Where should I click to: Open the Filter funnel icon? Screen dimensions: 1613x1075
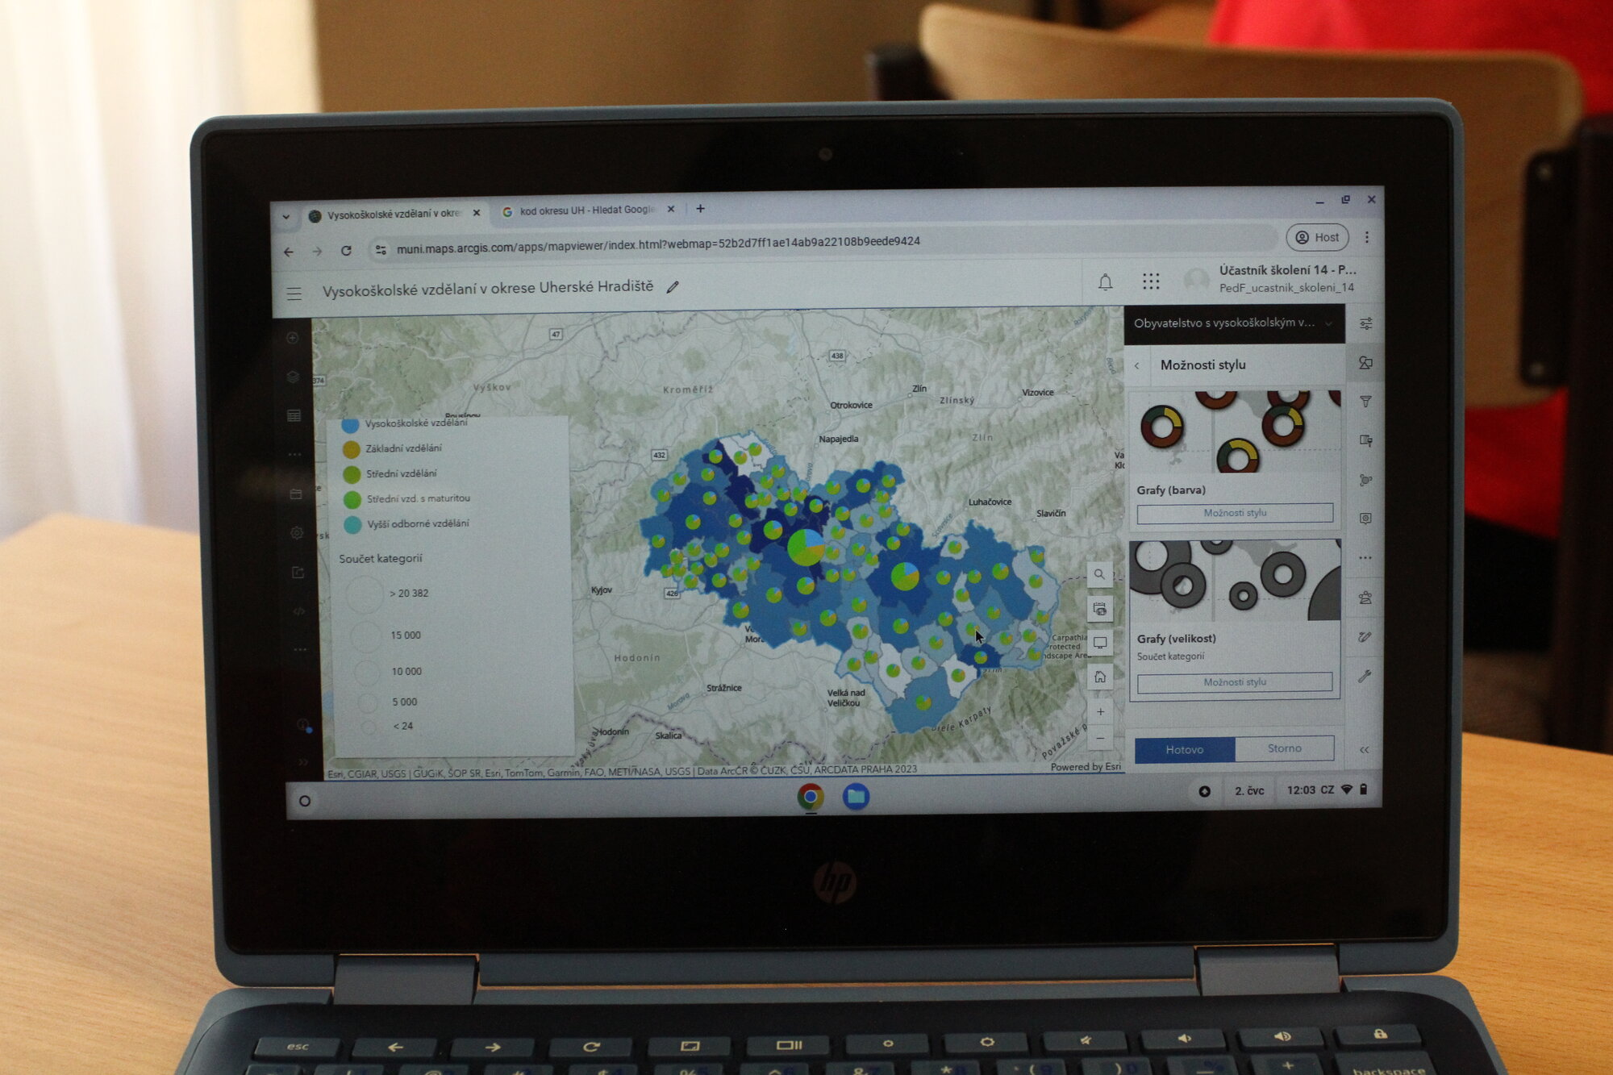point(1365,402)
